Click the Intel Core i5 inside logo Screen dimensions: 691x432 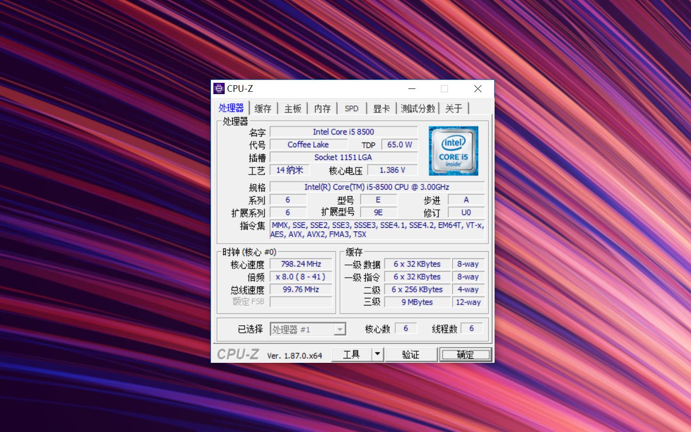[453, 151]
